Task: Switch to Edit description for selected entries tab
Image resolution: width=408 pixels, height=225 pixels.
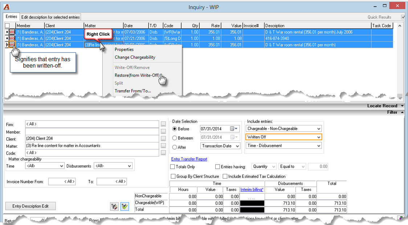Action: point(50,17)
